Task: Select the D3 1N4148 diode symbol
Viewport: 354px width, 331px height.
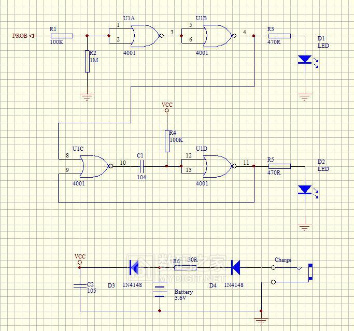Action: pos(134,268)
